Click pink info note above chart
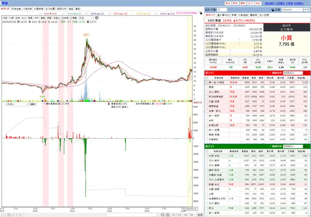The height and width of the screenshot is (217, 311). [187, 13]
